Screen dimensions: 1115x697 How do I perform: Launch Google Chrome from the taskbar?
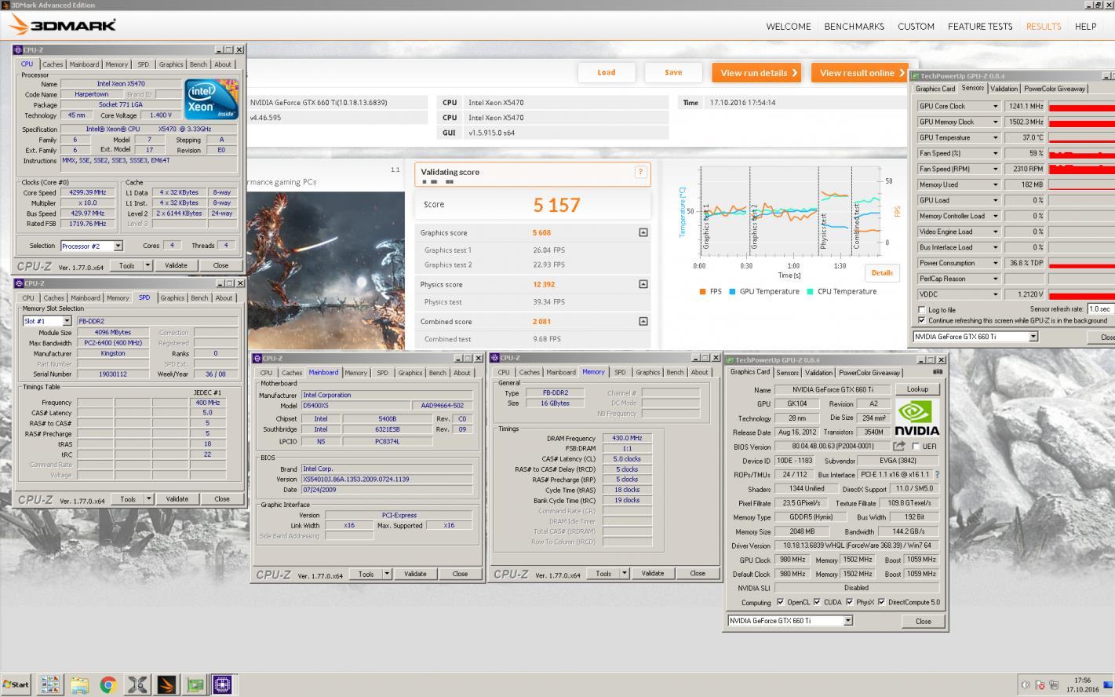pos(108,684)
